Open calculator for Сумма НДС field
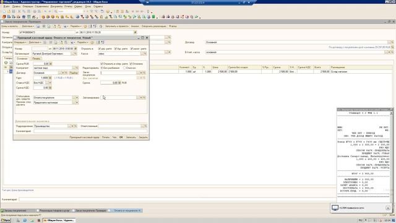Screen dimensions: 396x223 50,88
